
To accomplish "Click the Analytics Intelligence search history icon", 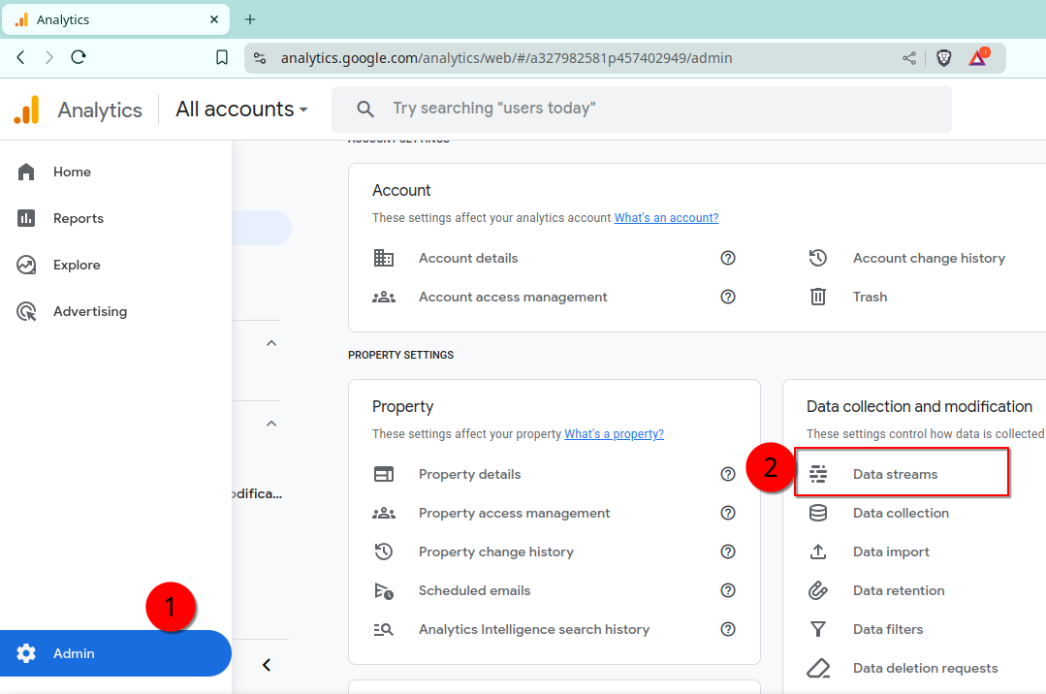I will [384, 629].
